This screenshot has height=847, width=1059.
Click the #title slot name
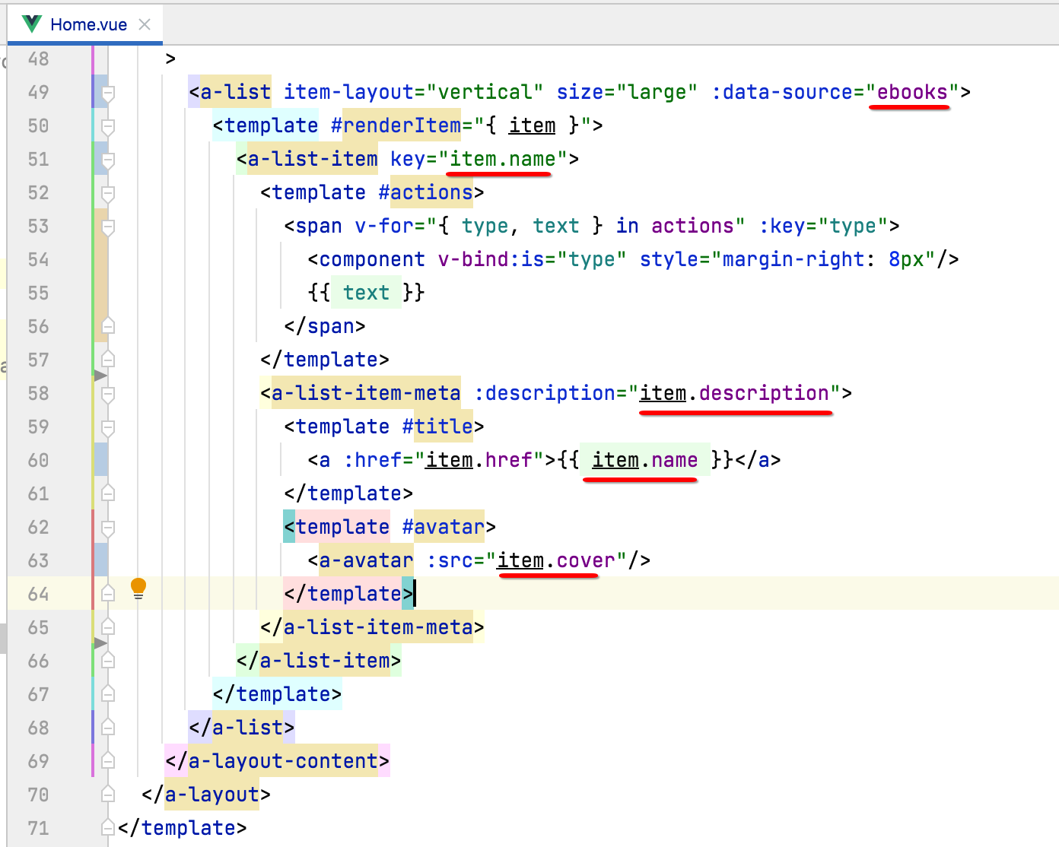(437, 427)
